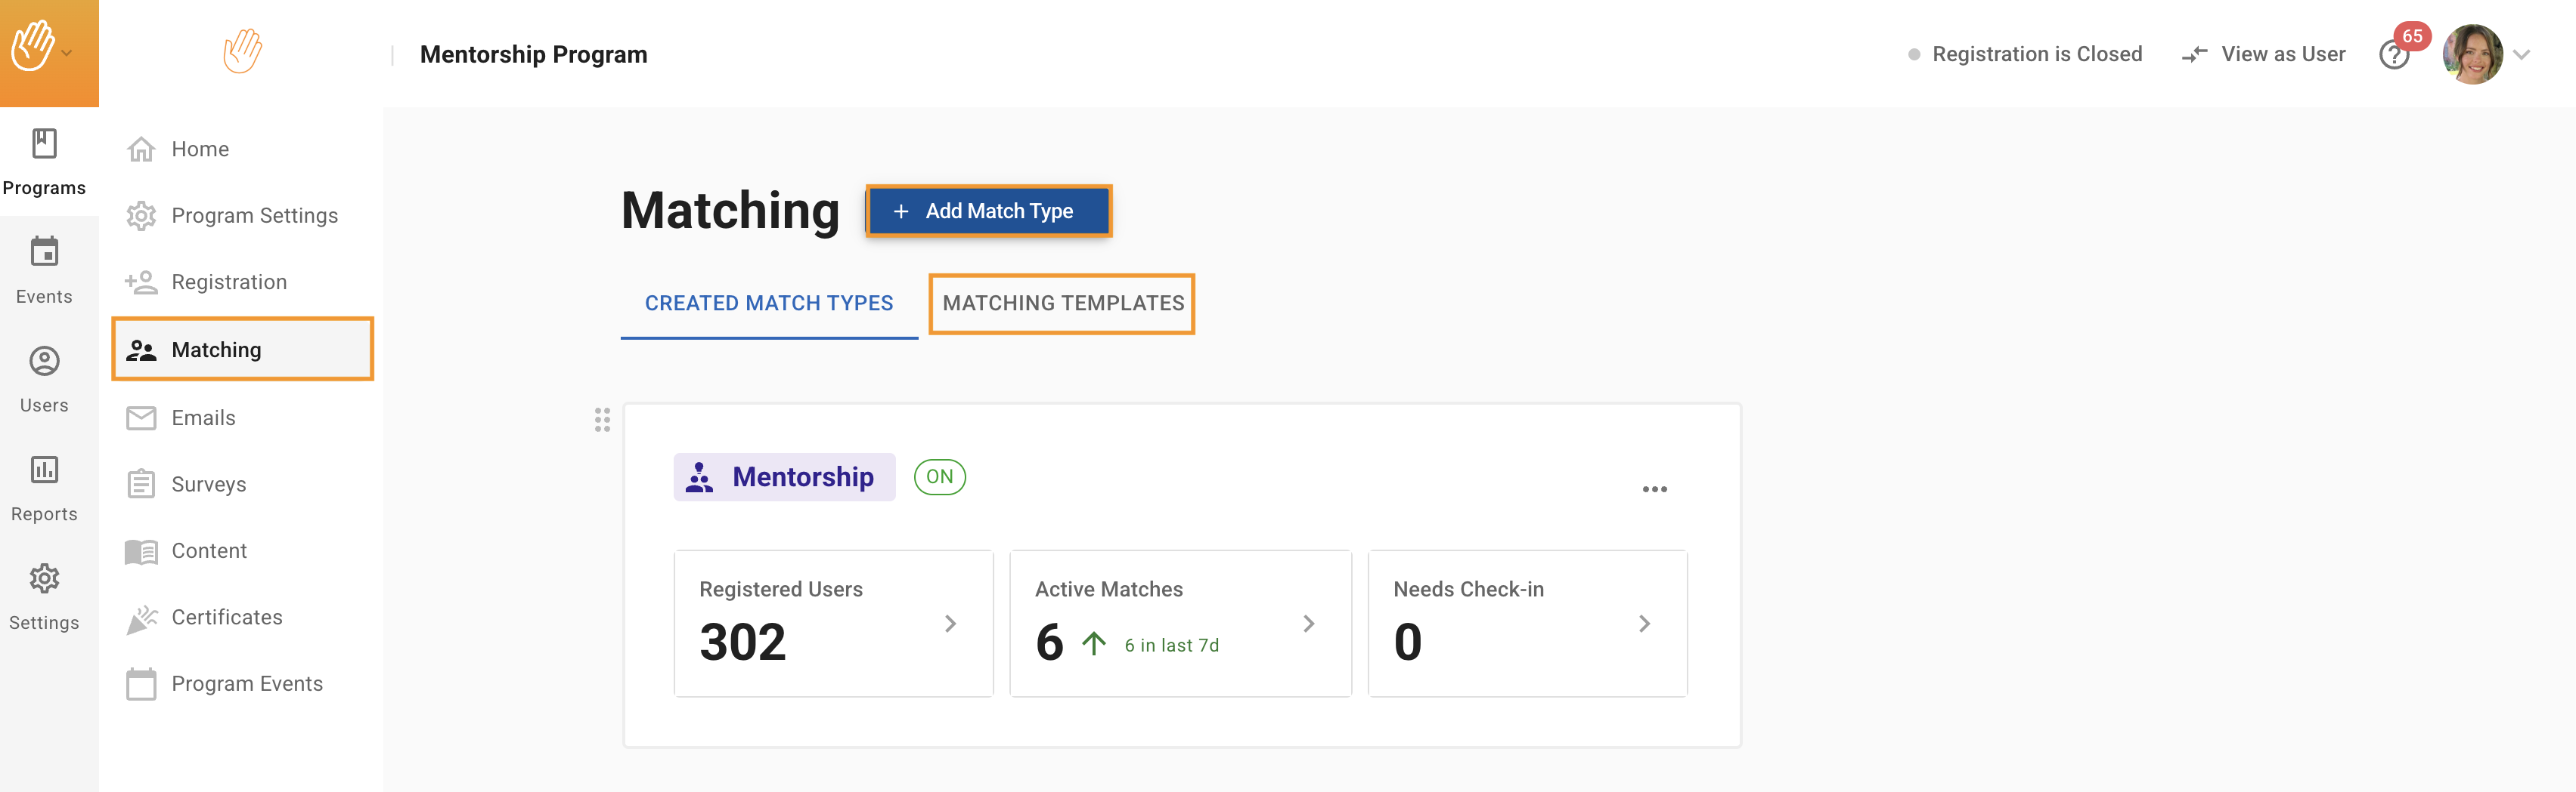Expand Active Matches with chevron arrow
Image resolution: width=2576 pixels, height=792 pixels.
tap(1308, 623)
